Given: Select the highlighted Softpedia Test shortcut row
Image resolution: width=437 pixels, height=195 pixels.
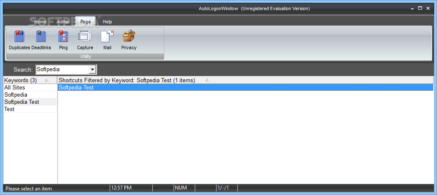Looking at the screenshot, I should click(246, 87).
